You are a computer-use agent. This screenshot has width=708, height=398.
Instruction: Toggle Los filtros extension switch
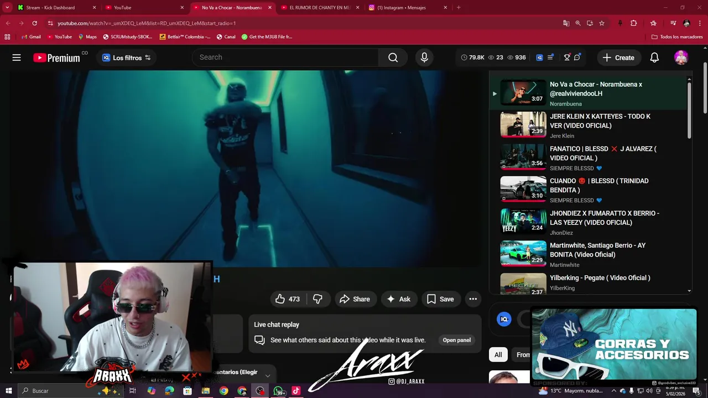(x=148, y=57)
